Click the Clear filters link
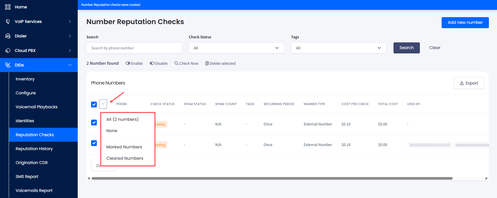Viewport: 497px width, 198px height. [x=435, y=48]
